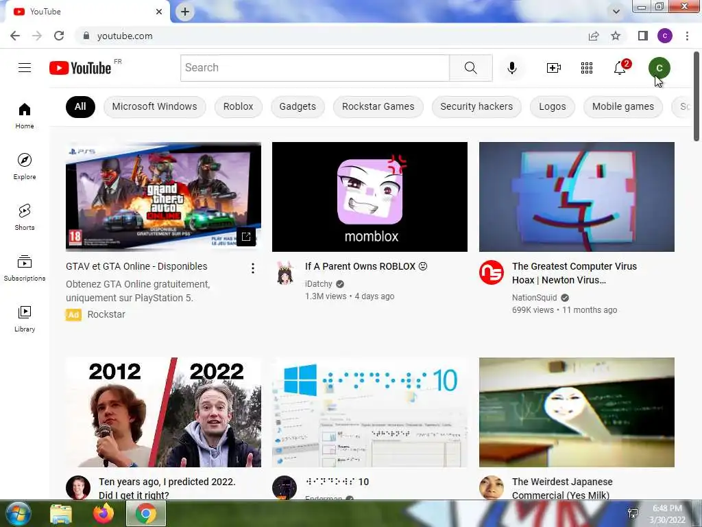Select the Rockstar Games filter chip
This screenshot has width=702, height=527.
[x=378, y=106]
